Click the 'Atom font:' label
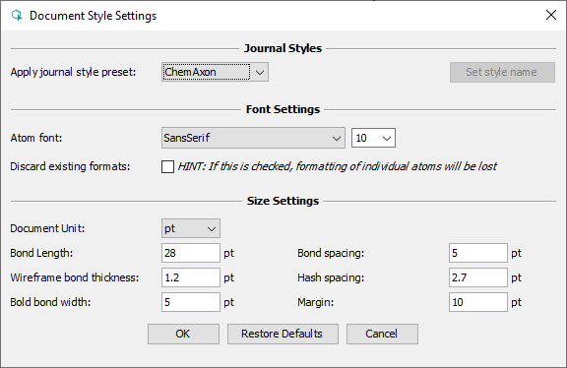The image size is (567, 368). point(36,138)
